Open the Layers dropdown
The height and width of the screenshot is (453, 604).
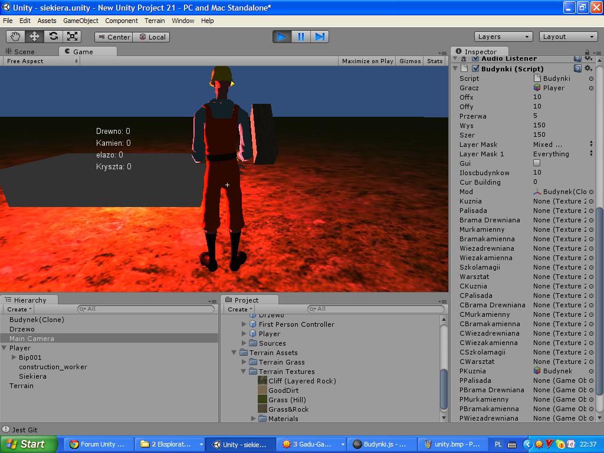(x=504, y=37)
